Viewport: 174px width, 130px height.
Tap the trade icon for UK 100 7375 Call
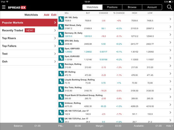(61, 112)
